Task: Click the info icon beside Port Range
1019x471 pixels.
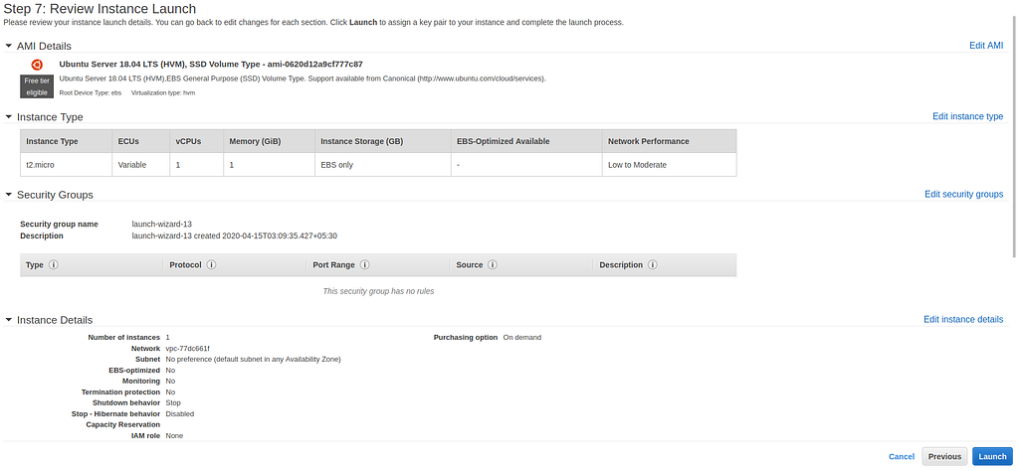Action: pyautogui.click(x=365, y=264)
